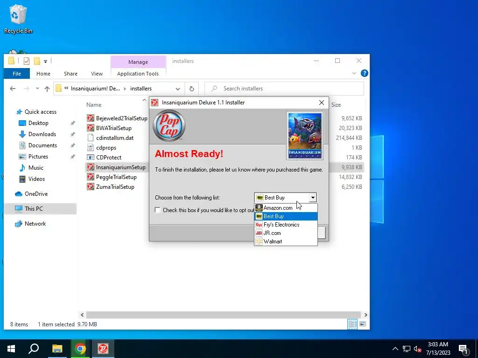This screenshot has width=478, height=358.
Task: Click the Manage contextual tab
Action: click(138, 62)
